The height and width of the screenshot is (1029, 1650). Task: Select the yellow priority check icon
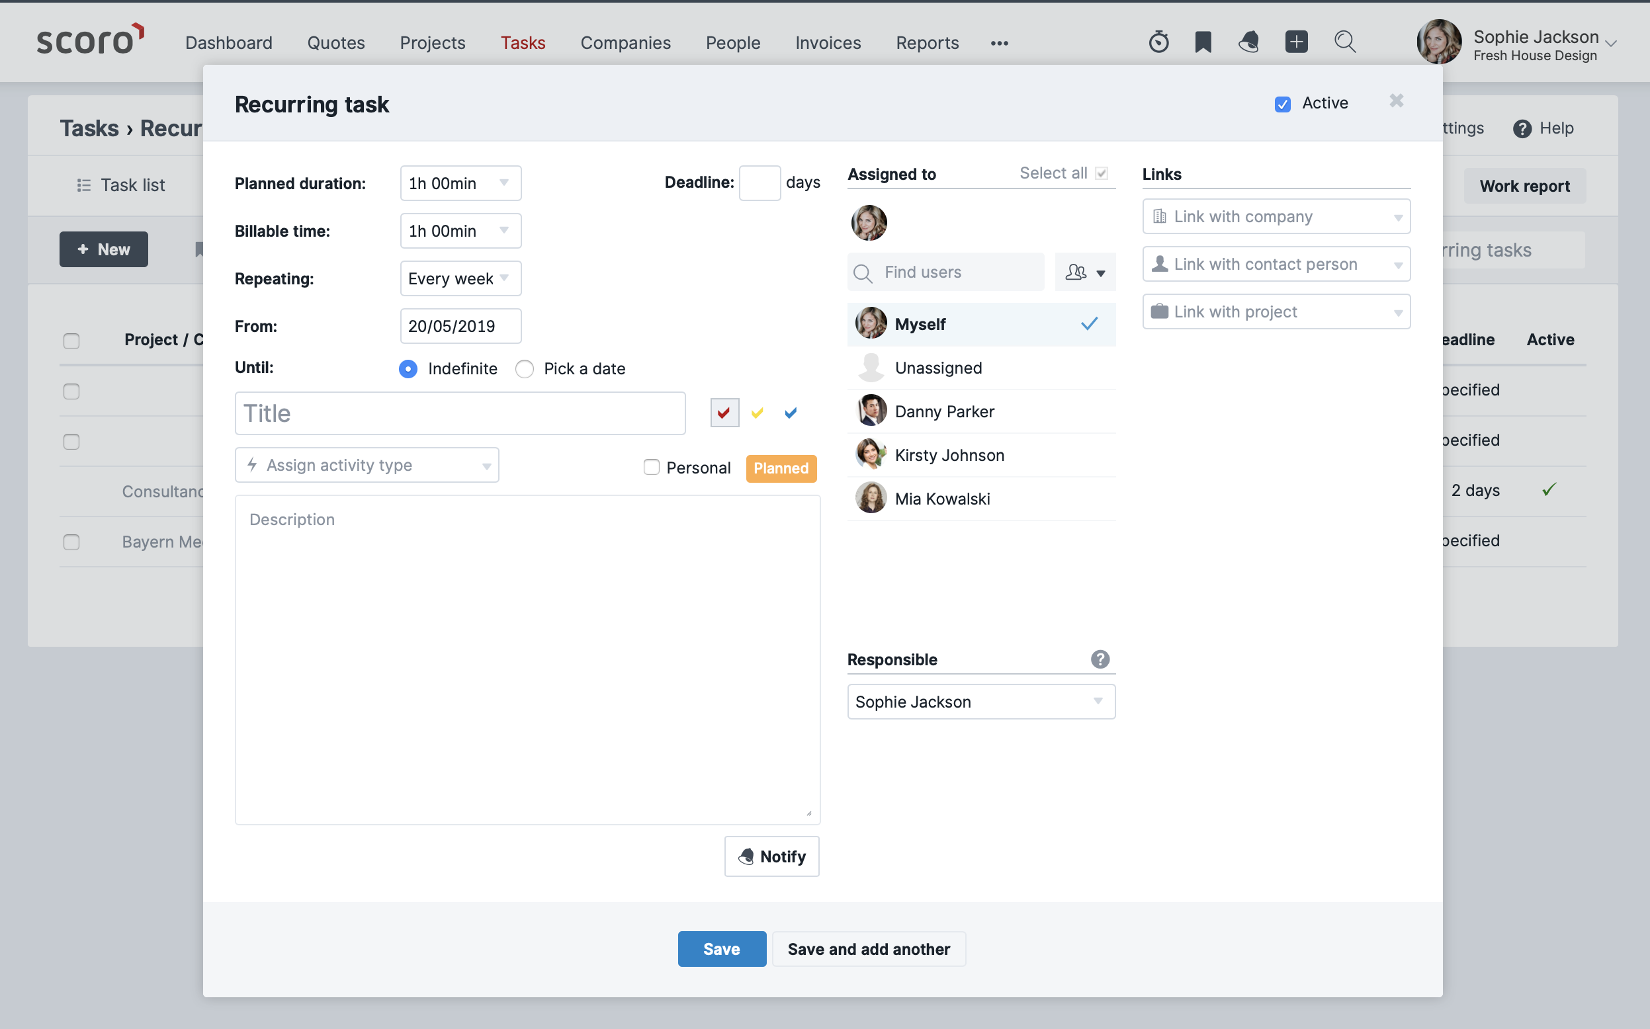756,413
